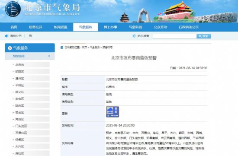238x156 pixels.
Task: Click the 通知公告 link
Action: [16, 36]
